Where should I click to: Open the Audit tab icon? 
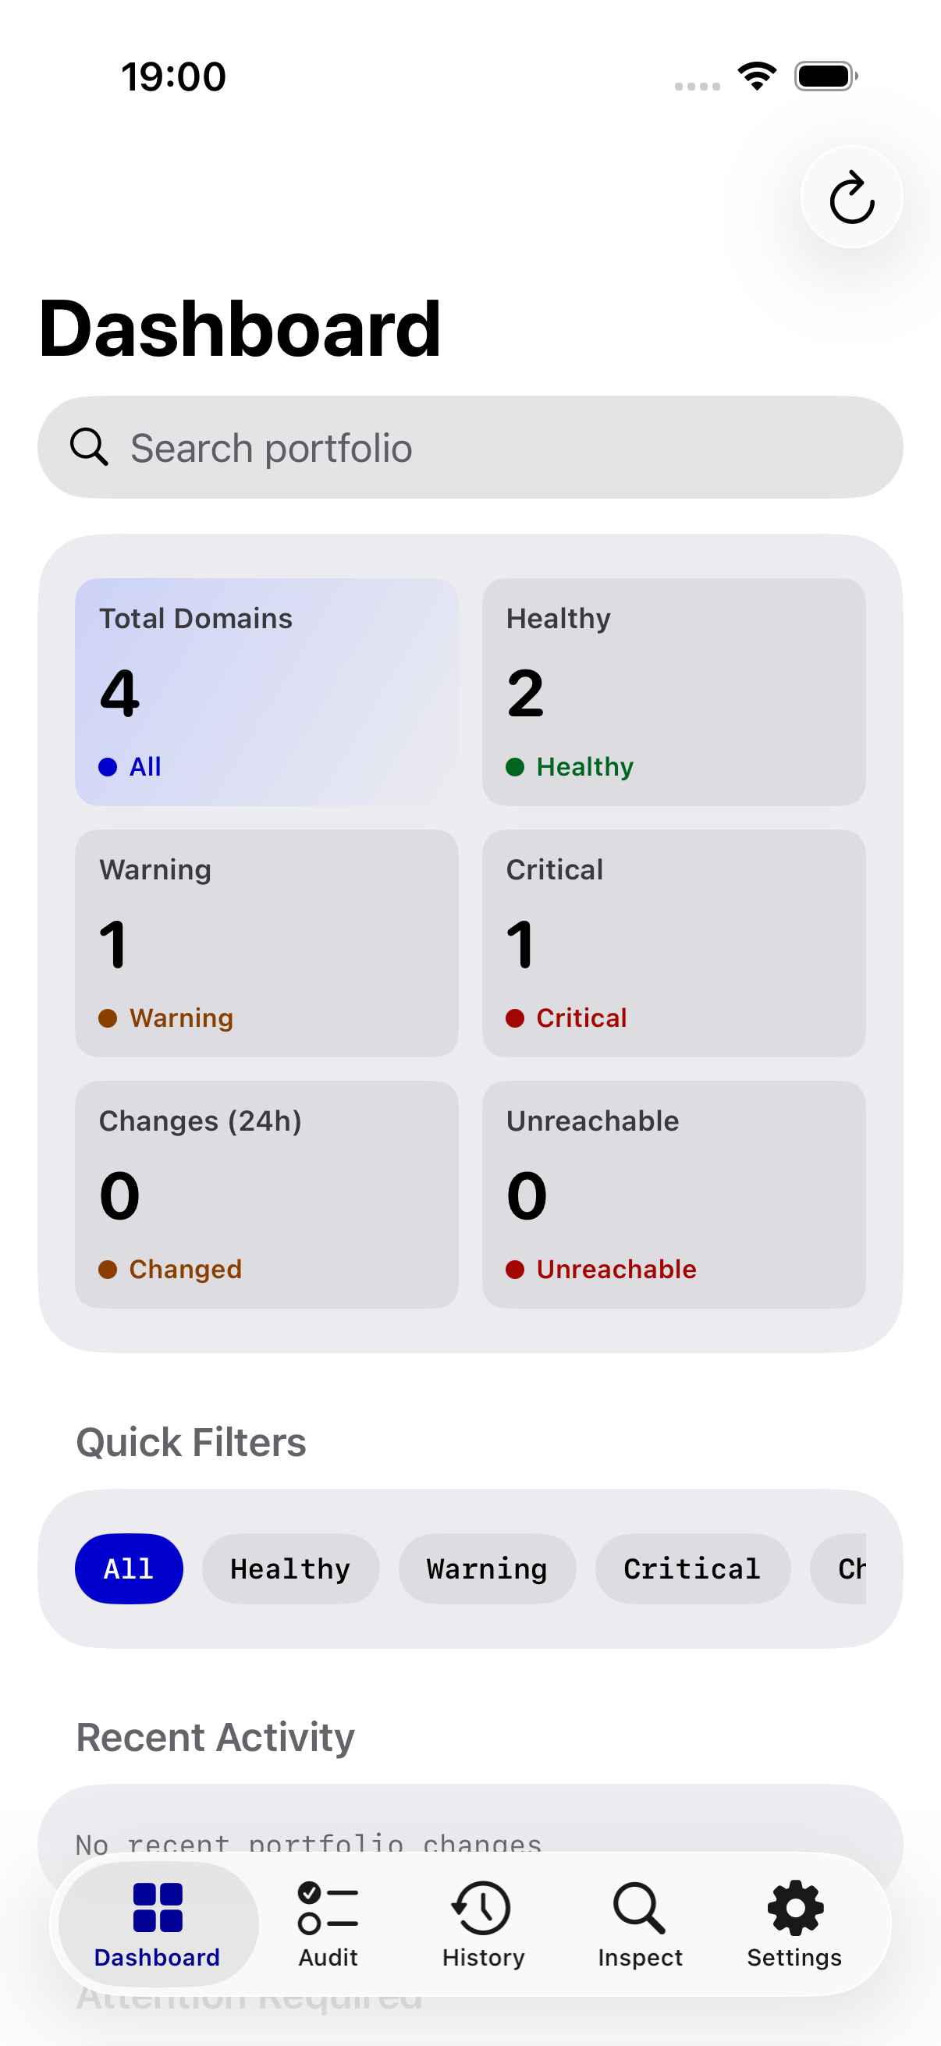tap(328, 1907)
